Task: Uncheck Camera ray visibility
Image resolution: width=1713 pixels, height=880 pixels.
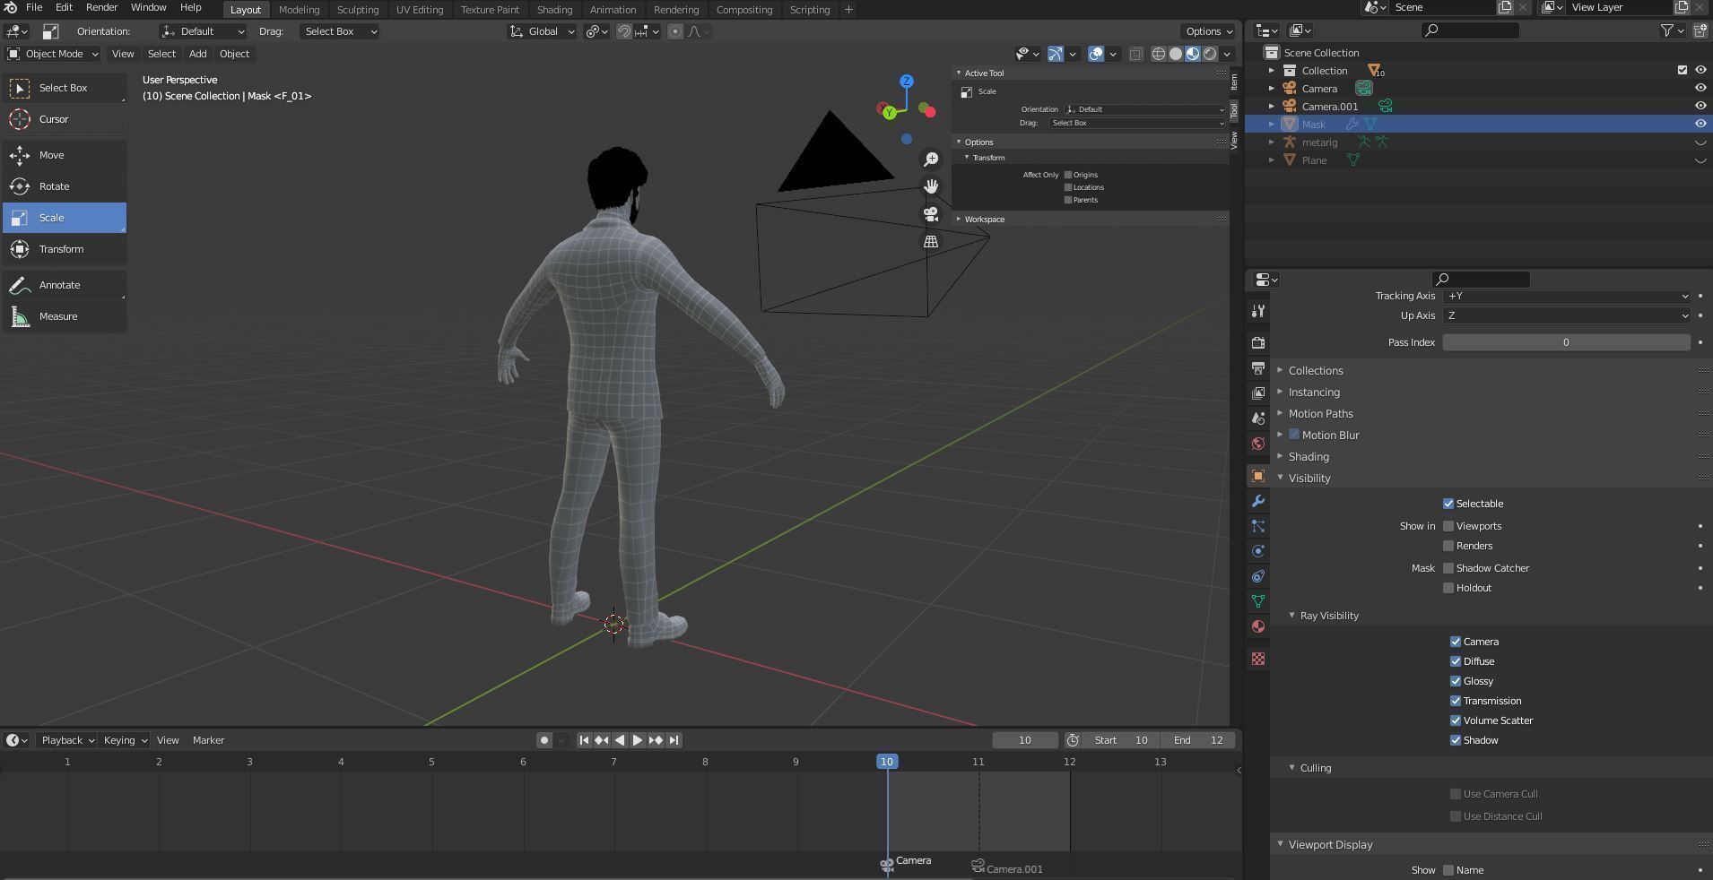Action: coord(1455,642)
